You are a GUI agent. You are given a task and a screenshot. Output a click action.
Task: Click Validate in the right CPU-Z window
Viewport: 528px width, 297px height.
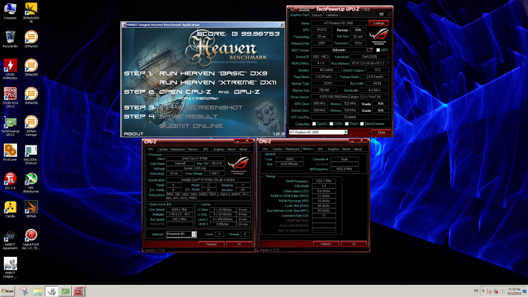(326, 244)
